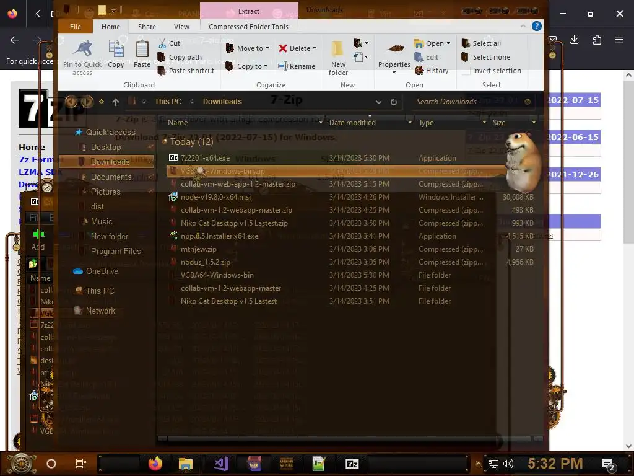Click Copy path in Clipboard group

180,57
